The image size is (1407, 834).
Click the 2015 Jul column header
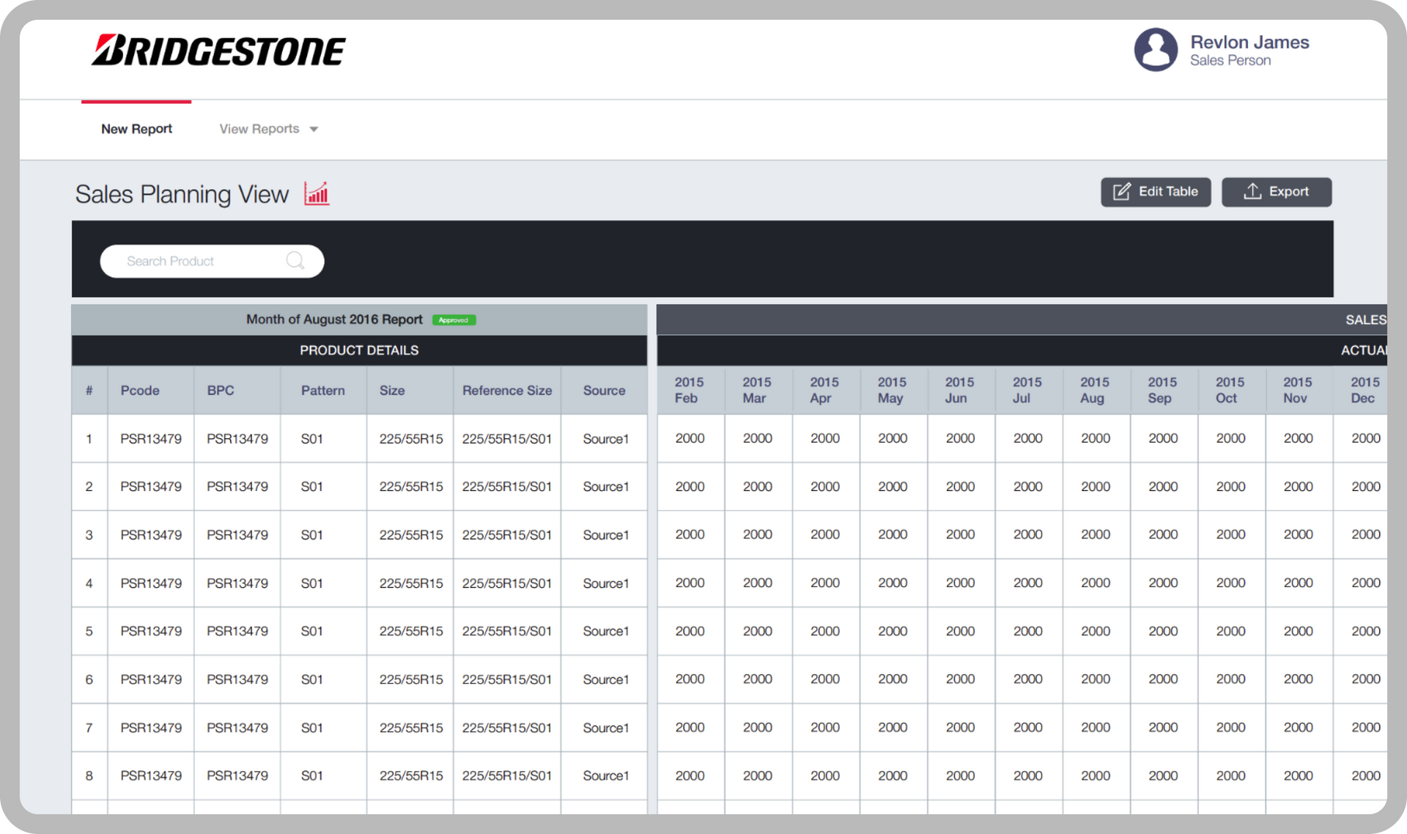(1028, 391)
